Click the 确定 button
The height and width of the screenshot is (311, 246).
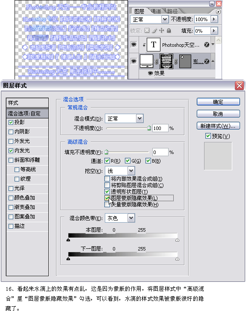(218, 102)
